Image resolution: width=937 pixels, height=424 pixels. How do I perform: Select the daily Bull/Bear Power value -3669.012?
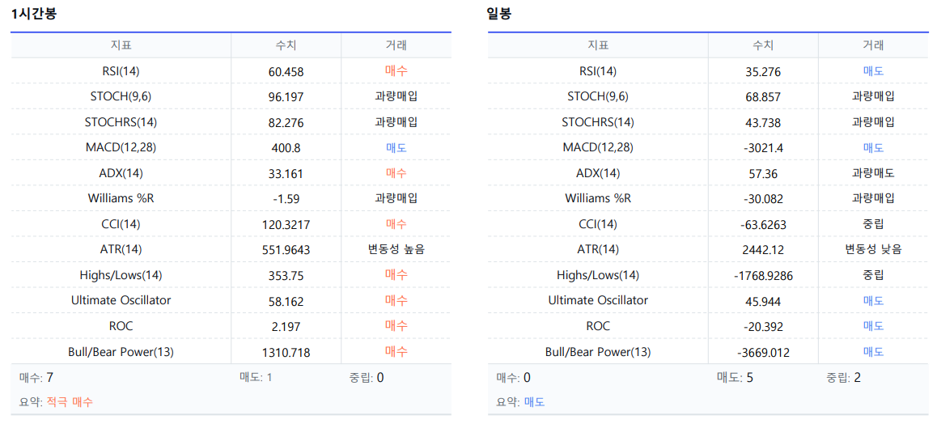(763, 353)
